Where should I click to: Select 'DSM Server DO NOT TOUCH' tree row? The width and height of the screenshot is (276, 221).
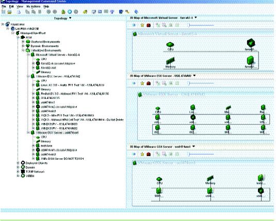tap(62, 159)
